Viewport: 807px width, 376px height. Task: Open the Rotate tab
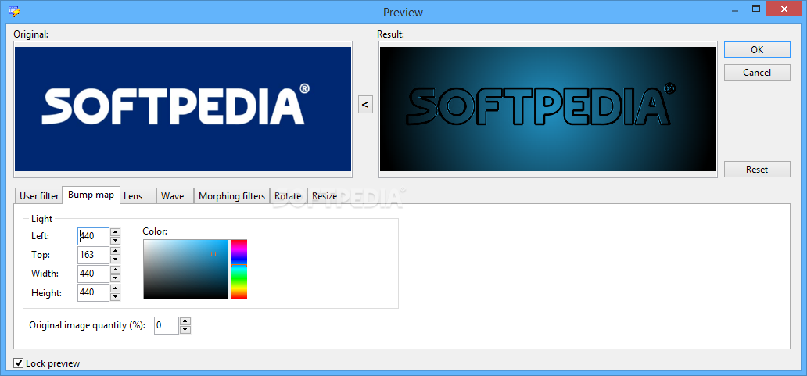(x=289, y=196)
